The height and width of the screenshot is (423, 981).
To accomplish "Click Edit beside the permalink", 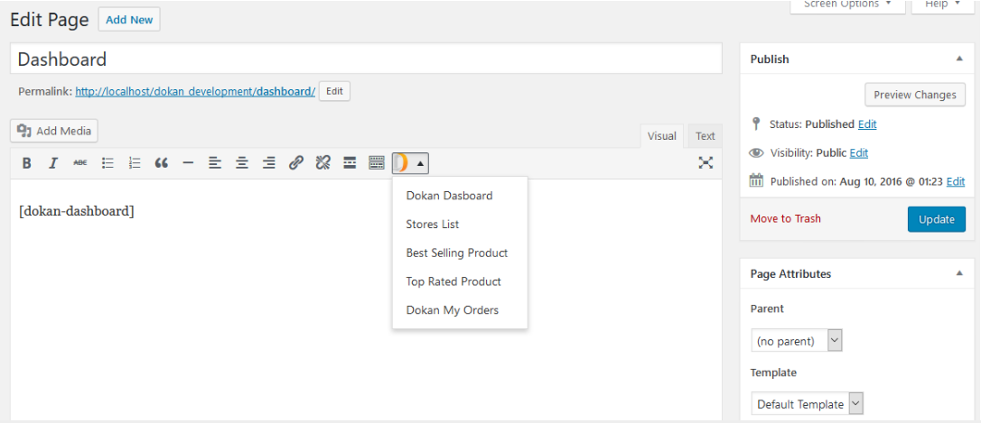I will (x=335, y=91).
